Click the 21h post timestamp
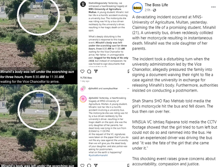Viewport: 222px width, 167px height. [x=147, y=10]
